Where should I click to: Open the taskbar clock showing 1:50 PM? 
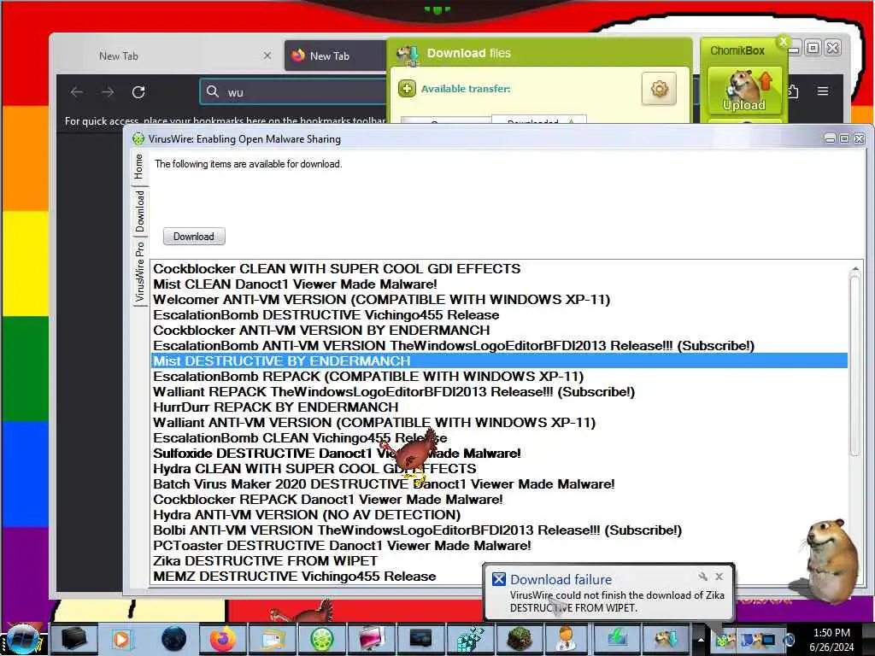point(831,640)
